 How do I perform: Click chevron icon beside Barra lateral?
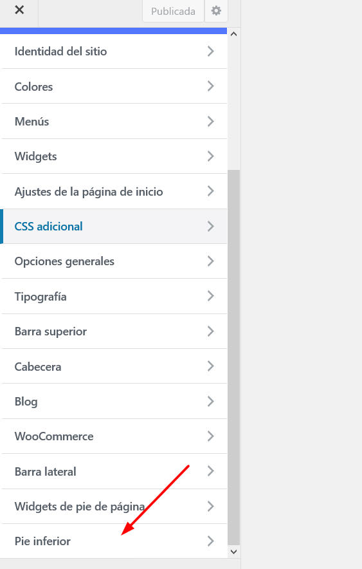(210, 471)
